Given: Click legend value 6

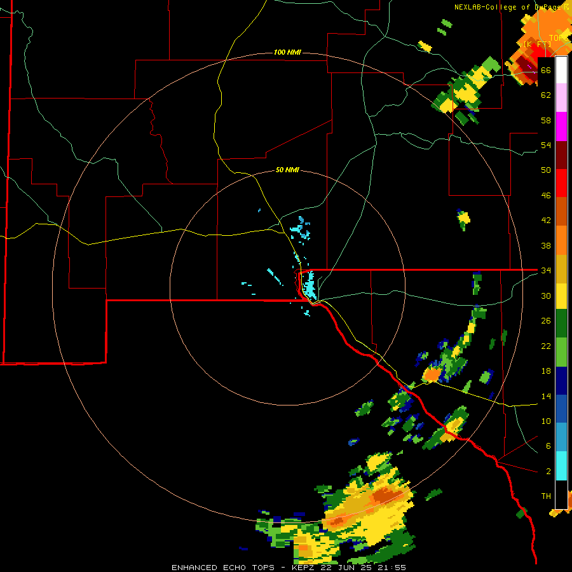Looking at the screenshot, I should 548,446.
